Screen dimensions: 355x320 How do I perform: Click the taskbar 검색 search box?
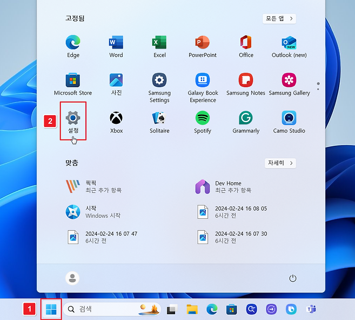click(x=112, y=309)
